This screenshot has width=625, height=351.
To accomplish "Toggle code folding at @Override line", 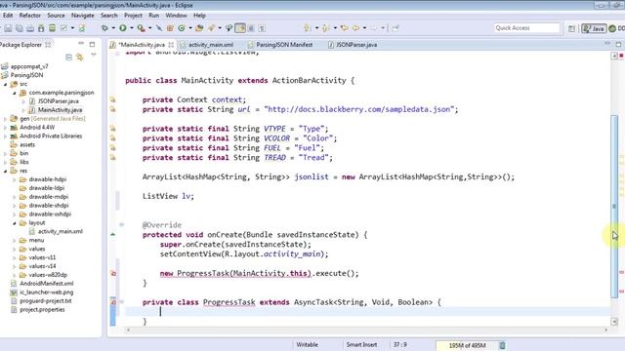I will tap(122, 225).
